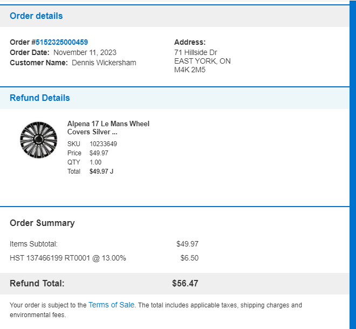
Task: Click the Order details heading
Action: coord(36,16)
